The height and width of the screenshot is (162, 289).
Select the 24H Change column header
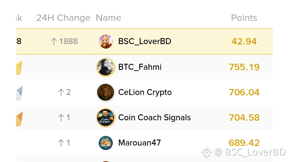coord(63,18)
